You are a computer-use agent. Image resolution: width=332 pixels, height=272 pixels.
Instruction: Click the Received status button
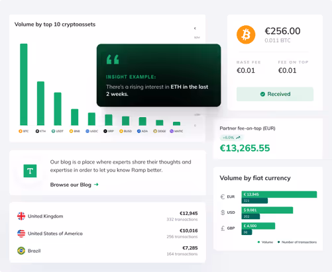tap(275, 94)
